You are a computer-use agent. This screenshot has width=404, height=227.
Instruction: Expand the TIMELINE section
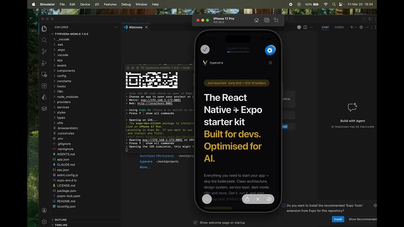(61, 225)
